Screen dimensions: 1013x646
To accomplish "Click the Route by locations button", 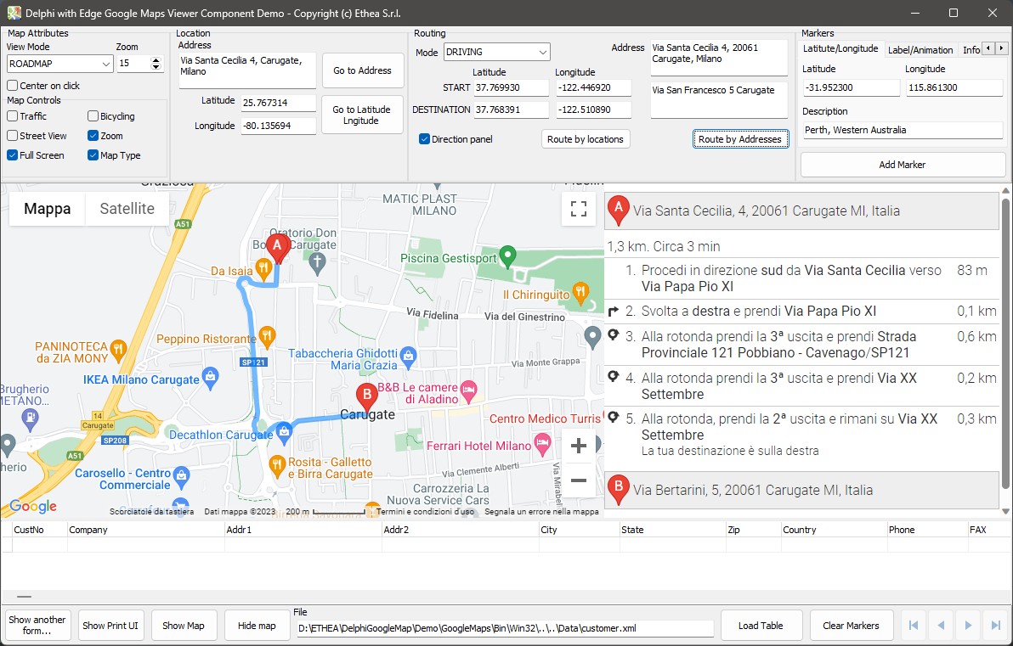I will (x=586, y=138).
